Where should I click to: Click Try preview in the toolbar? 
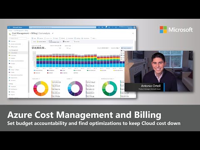[85, 38]
